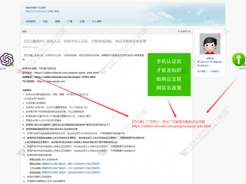246x184 pixels.
Task: Open the 广播 tab
Action: click(70, 21)
